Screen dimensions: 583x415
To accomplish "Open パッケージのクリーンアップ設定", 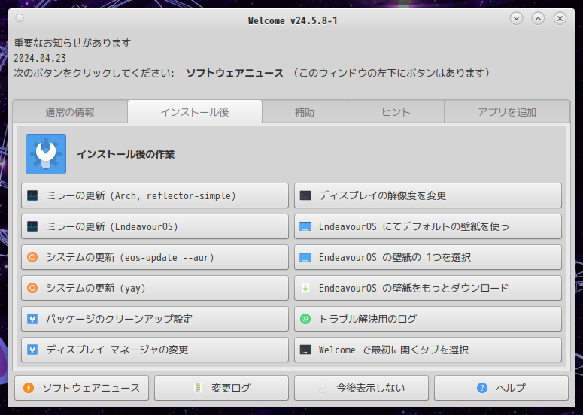I will point(155,319).
